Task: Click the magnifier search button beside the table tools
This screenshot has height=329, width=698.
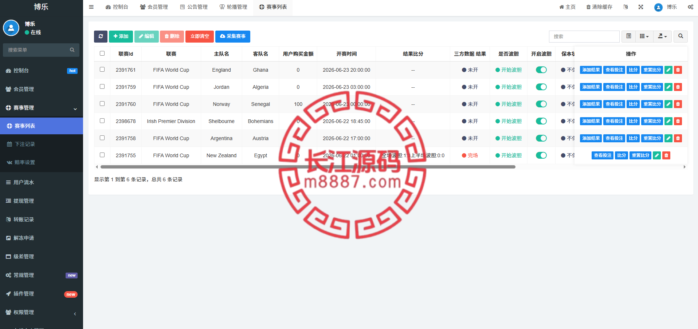Action: click(681, 36)
